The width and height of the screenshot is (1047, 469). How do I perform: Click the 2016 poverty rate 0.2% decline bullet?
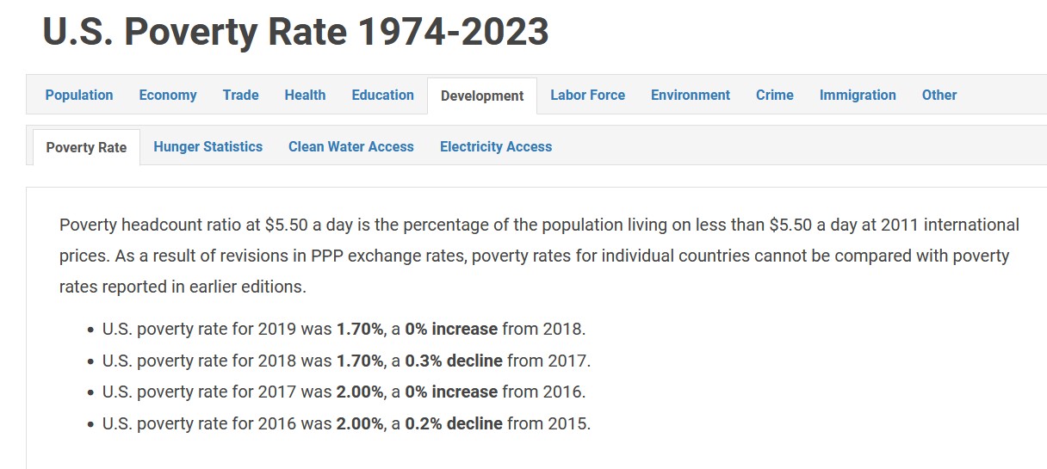[346, 423]
